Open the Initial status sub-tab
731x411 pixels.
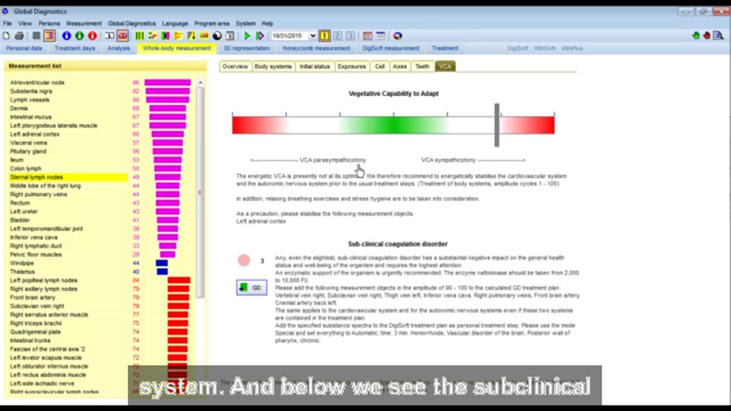click(x=315, y=66)
